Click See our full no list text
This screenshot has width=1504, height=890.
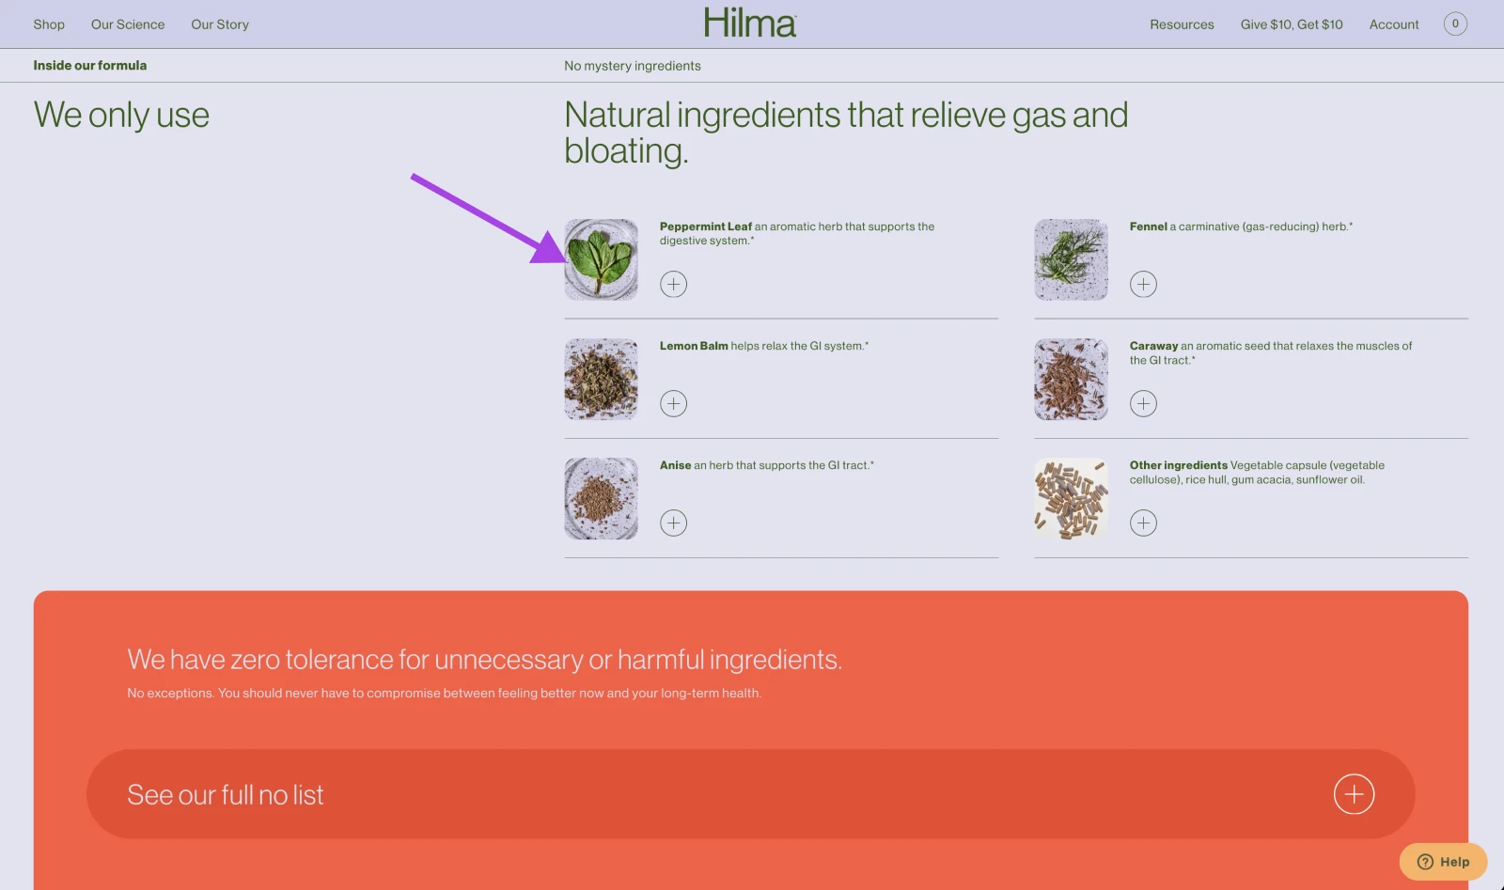coord(226,795)
